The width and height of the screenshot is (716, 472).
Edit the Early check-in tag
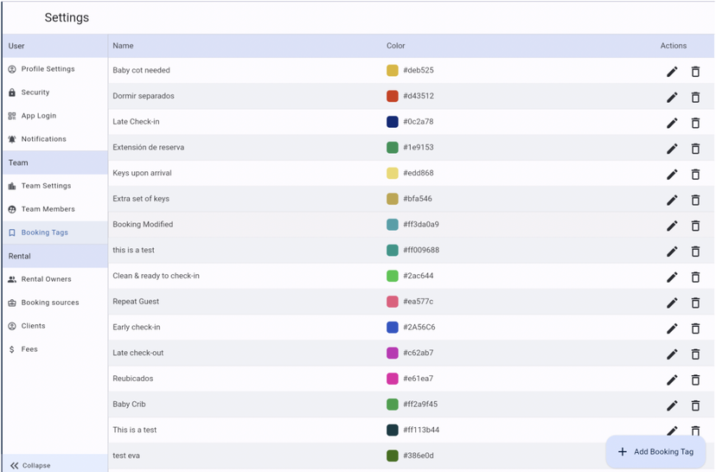pyautogui.click(x=672, y=328)
